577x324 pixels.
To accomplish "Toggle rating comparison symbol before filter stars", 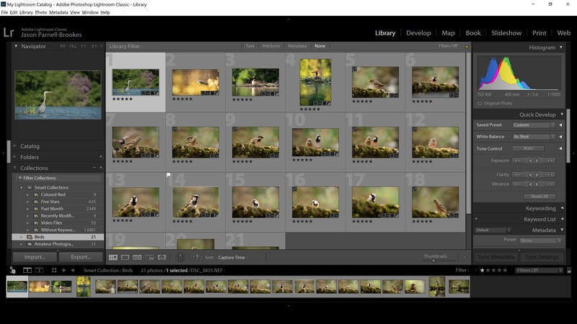I will (475, 271).
